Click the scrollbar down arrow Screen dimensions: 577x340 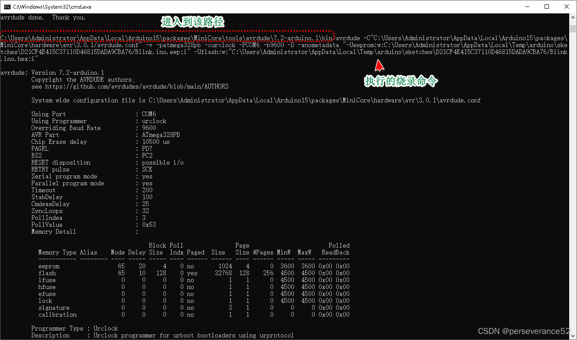(x=573, y=336)
